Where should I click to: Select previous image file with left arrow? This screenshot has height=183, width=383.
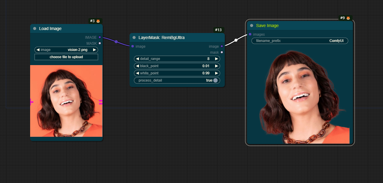click(x=38, y=50)
